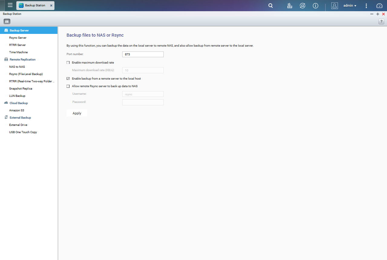Minimize the Backup Station window

tap(372, 14)
